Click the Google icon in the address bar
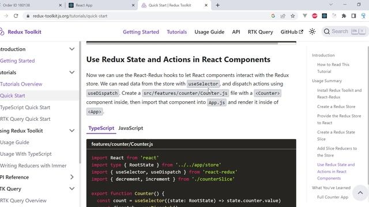The width and height of the screenshot is (369, 207). [x=273, y=16]
